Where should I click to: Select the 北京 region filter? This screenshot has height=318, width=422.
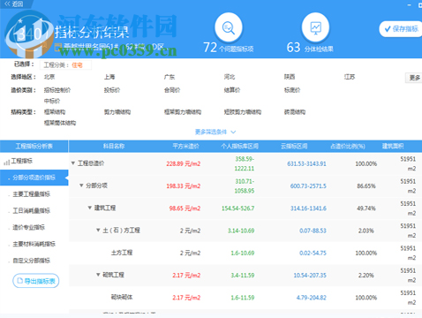pos(49,77)
